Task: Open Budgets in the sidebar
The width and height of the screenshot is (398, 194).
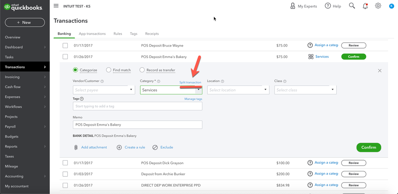Action: 12,136
